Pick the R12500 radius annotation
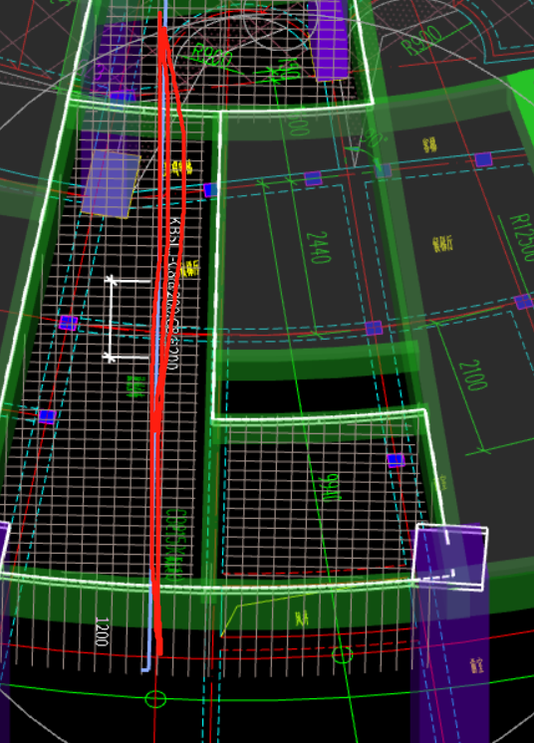 pos(522,237)
